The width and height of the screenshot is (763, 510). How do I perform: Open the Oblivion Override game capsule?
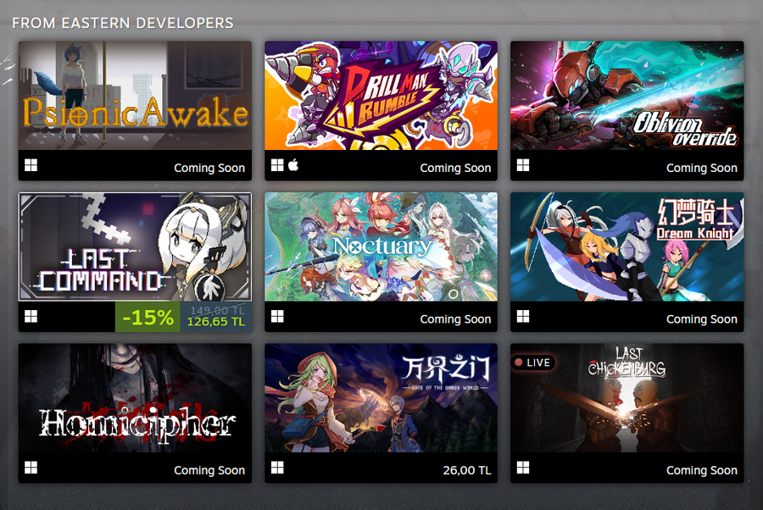[x=627, y=95]
